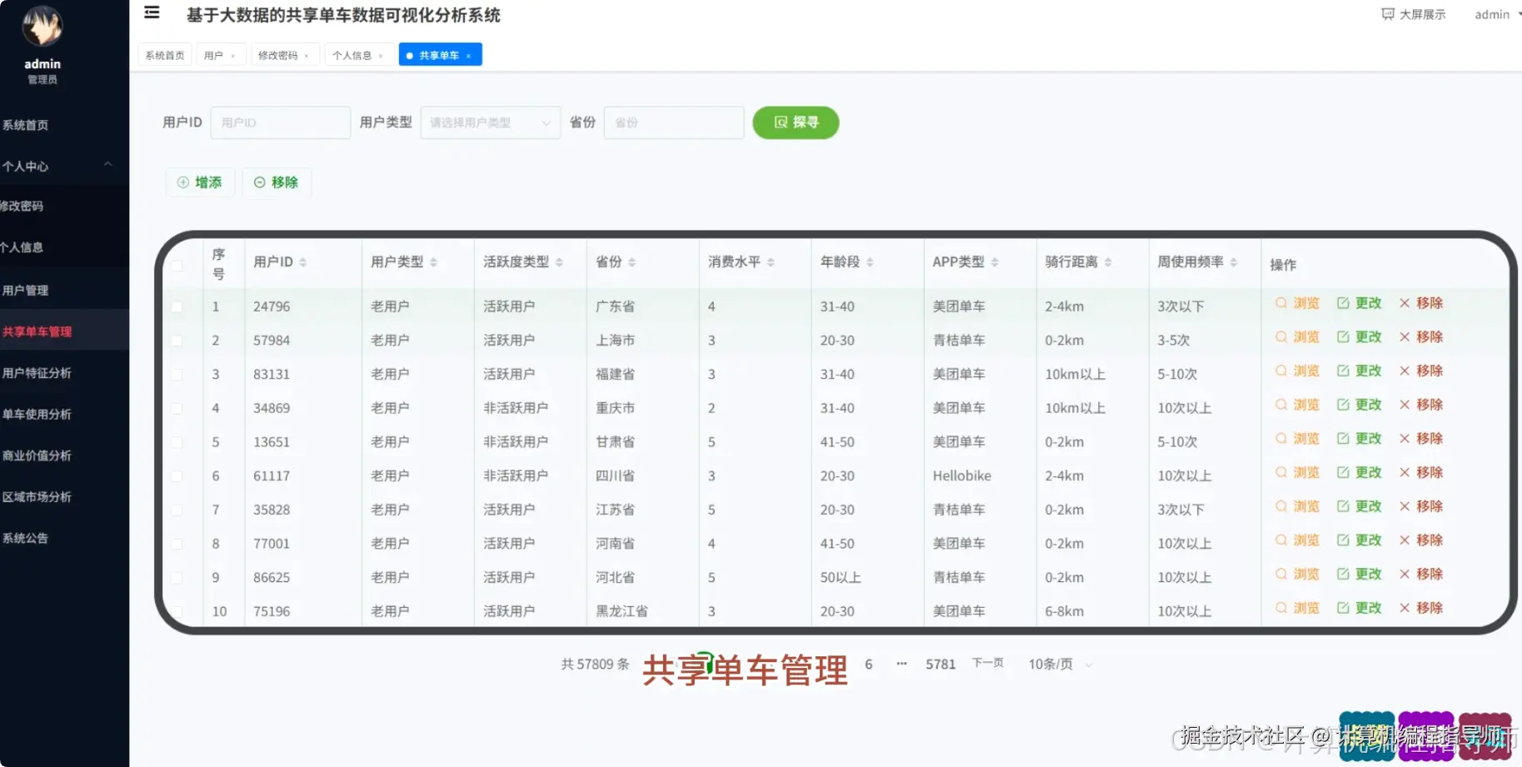Sort by 年龄段 column arrows
The image size is (1522, 767).
point(870,262)
